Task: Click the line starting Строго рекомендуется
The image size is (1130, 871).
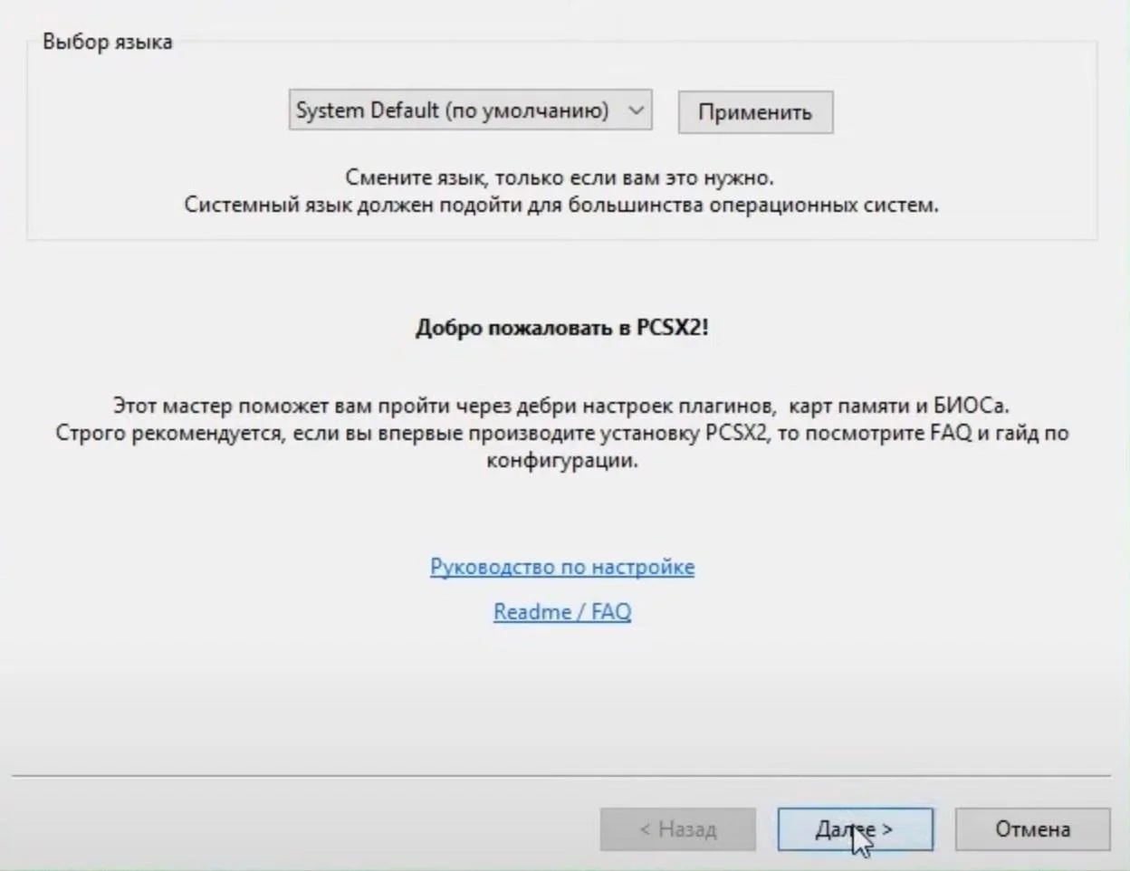Action: [562, 432]
